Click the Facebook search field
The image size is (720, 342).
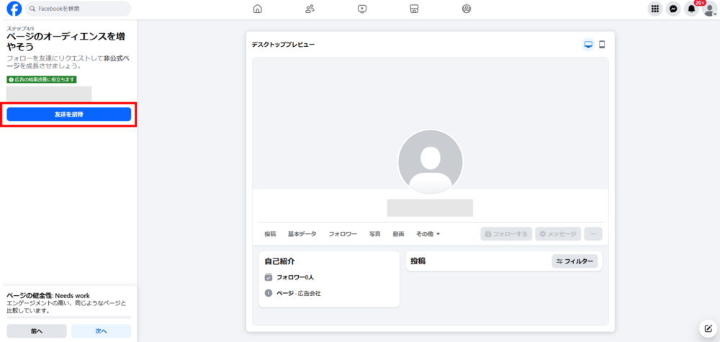coord(78,9)
